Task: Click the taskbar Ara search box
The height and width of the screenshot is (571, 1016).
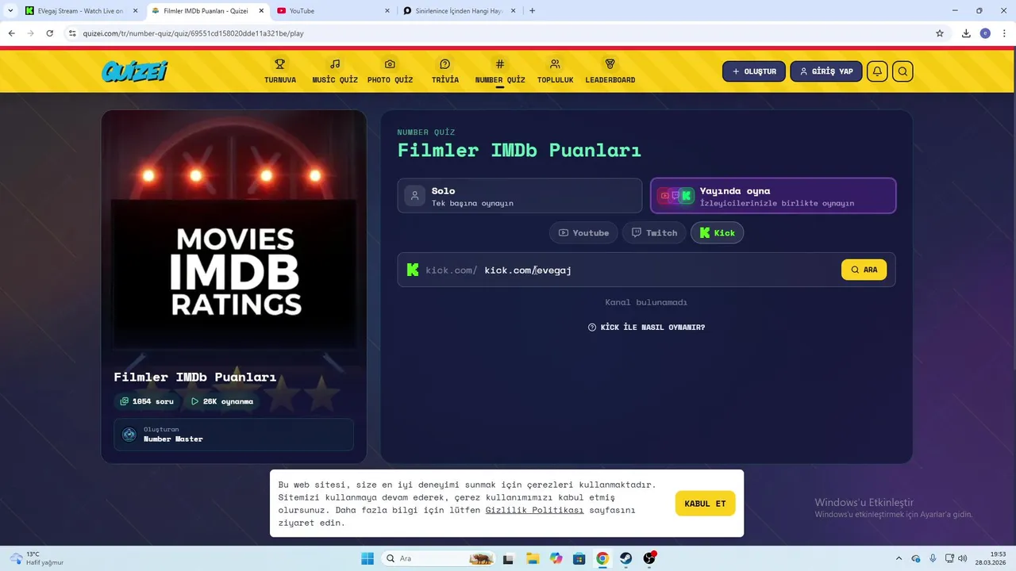Action: point(438,558)
